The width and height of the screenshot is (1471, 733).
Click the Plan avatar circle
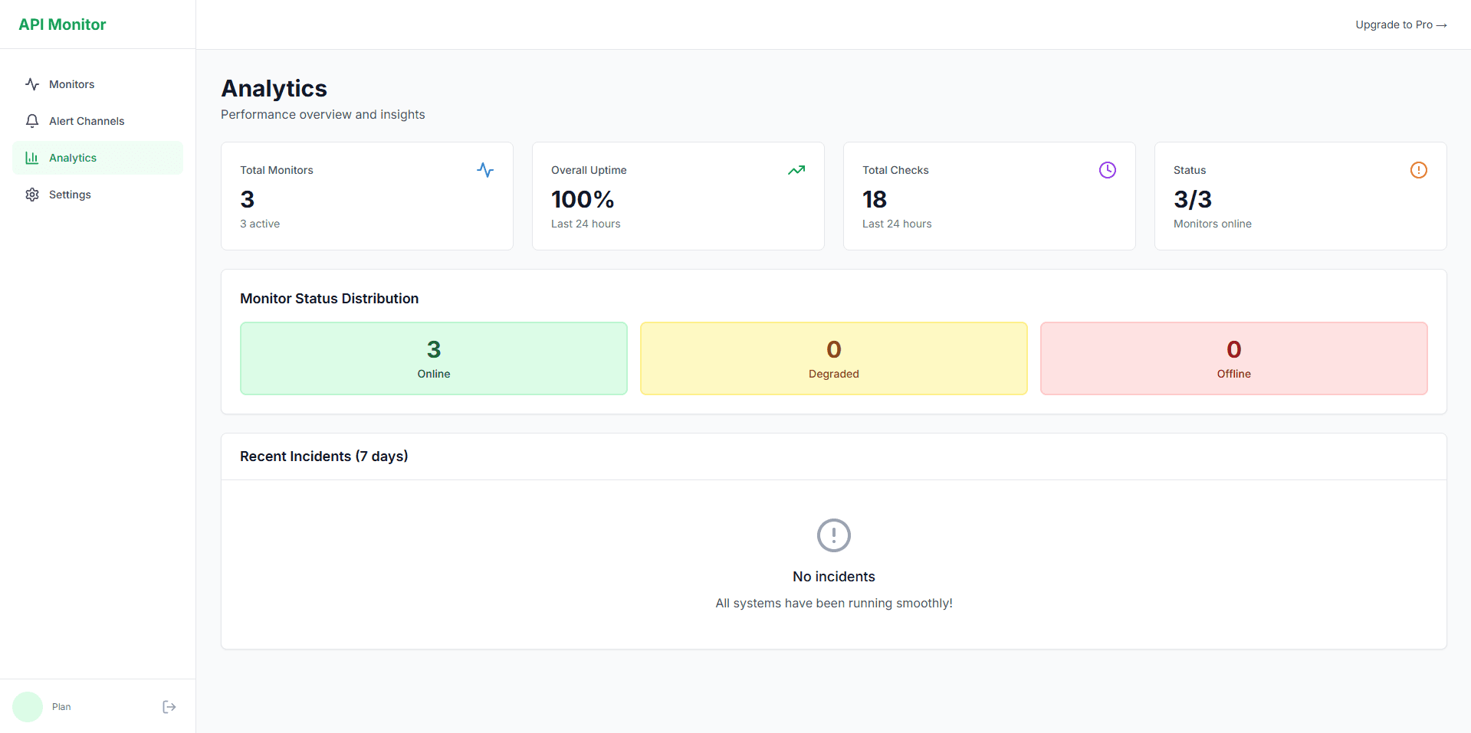click(x=28, y=706)
